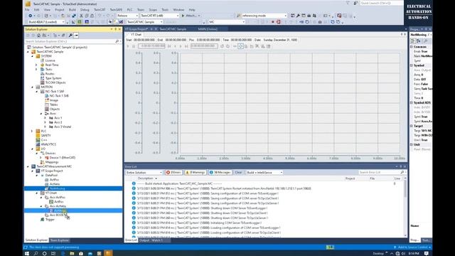Toggle the 0 Errors filter

pos(173,172)
